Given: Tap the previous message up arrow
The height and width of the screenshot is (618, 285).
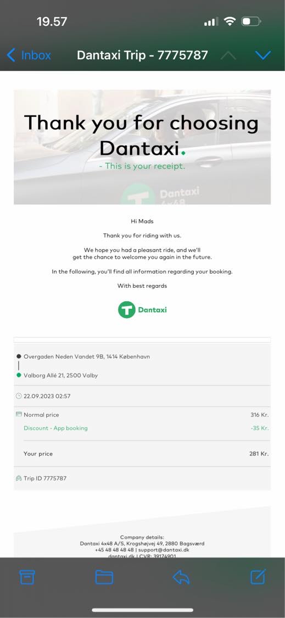Looking at the screenshot, I should click(x=228, y=55).
